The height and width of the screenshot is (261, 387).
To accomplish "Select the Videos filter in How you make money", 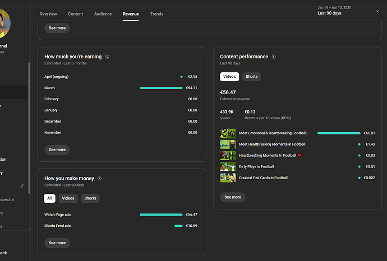I will click(x=68, y=198).
